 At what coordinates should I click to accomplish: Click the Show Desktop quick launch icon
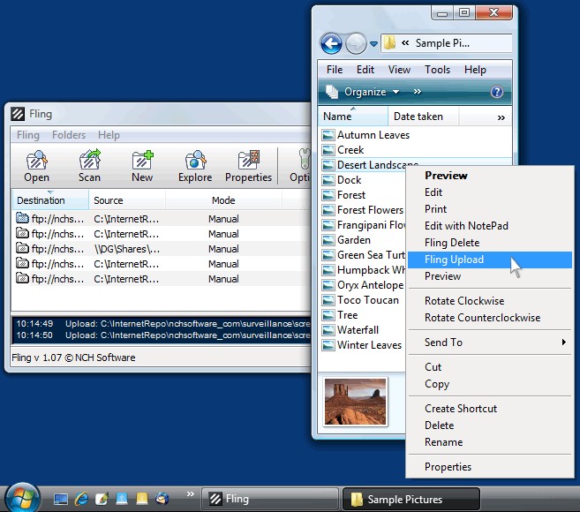(x=61, y=499)
